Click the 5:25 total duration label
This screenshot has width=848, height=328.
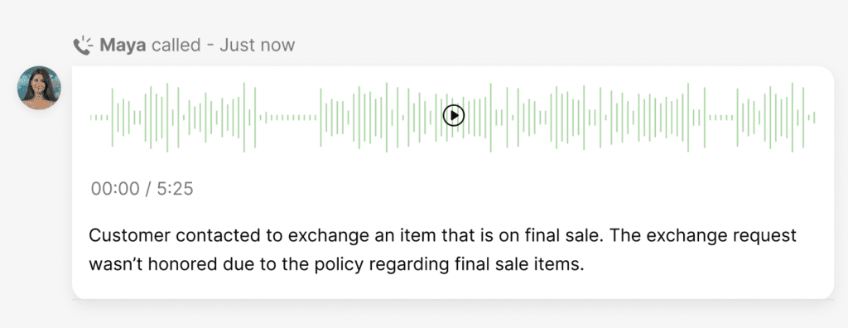(x=175, y=189)
